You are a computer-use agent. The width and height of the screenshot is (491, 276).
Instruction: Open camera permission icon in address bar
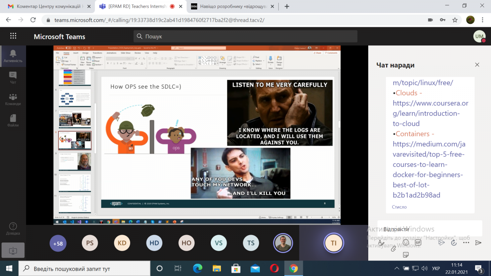coord(430,20)
